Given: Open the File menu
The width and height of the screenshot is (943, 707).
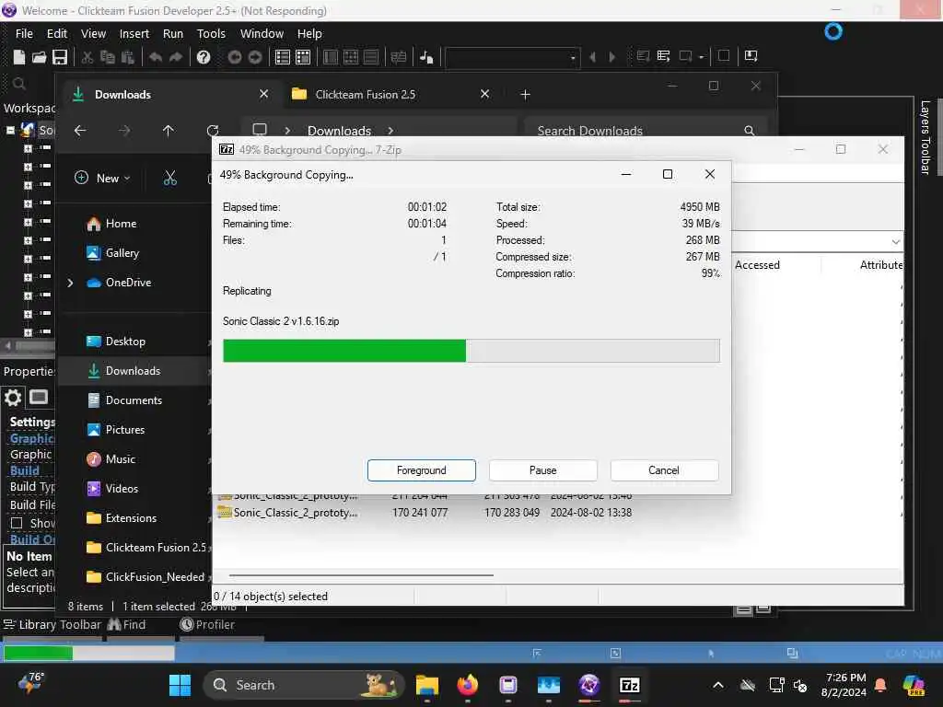Looking at the screenshot, I should (x=24, y=34).
